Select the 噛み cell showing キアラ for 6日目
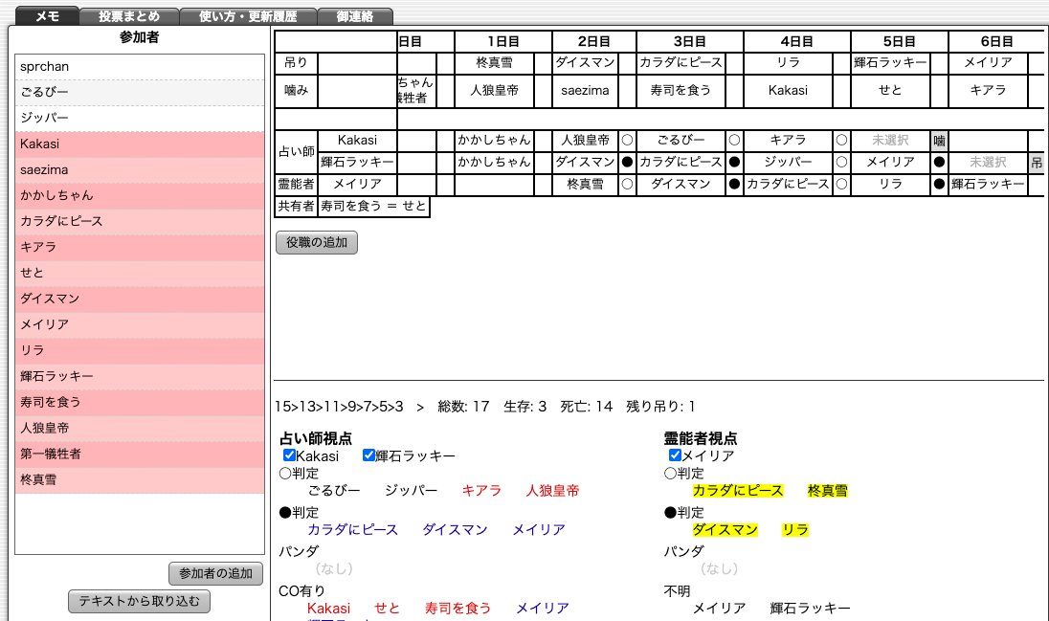1049x621 pixels. (x=988, y=90)
